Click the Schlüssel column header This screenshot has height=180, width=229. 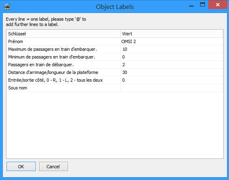click(64, 34)
